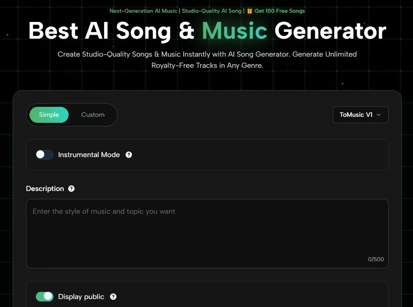Click the question mark next to Description
The image size is (413, 307).
pos(71,189)
